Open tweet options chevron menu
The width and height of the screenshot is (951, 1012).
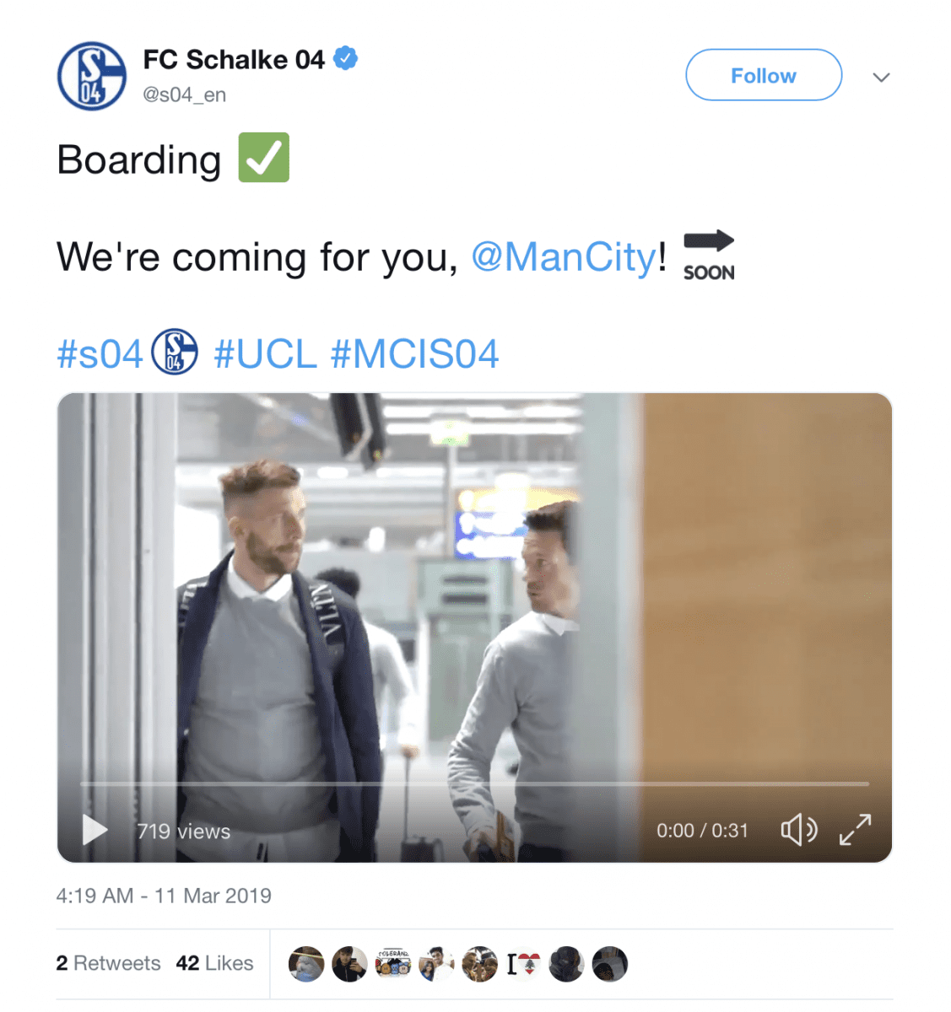[881, 77]
